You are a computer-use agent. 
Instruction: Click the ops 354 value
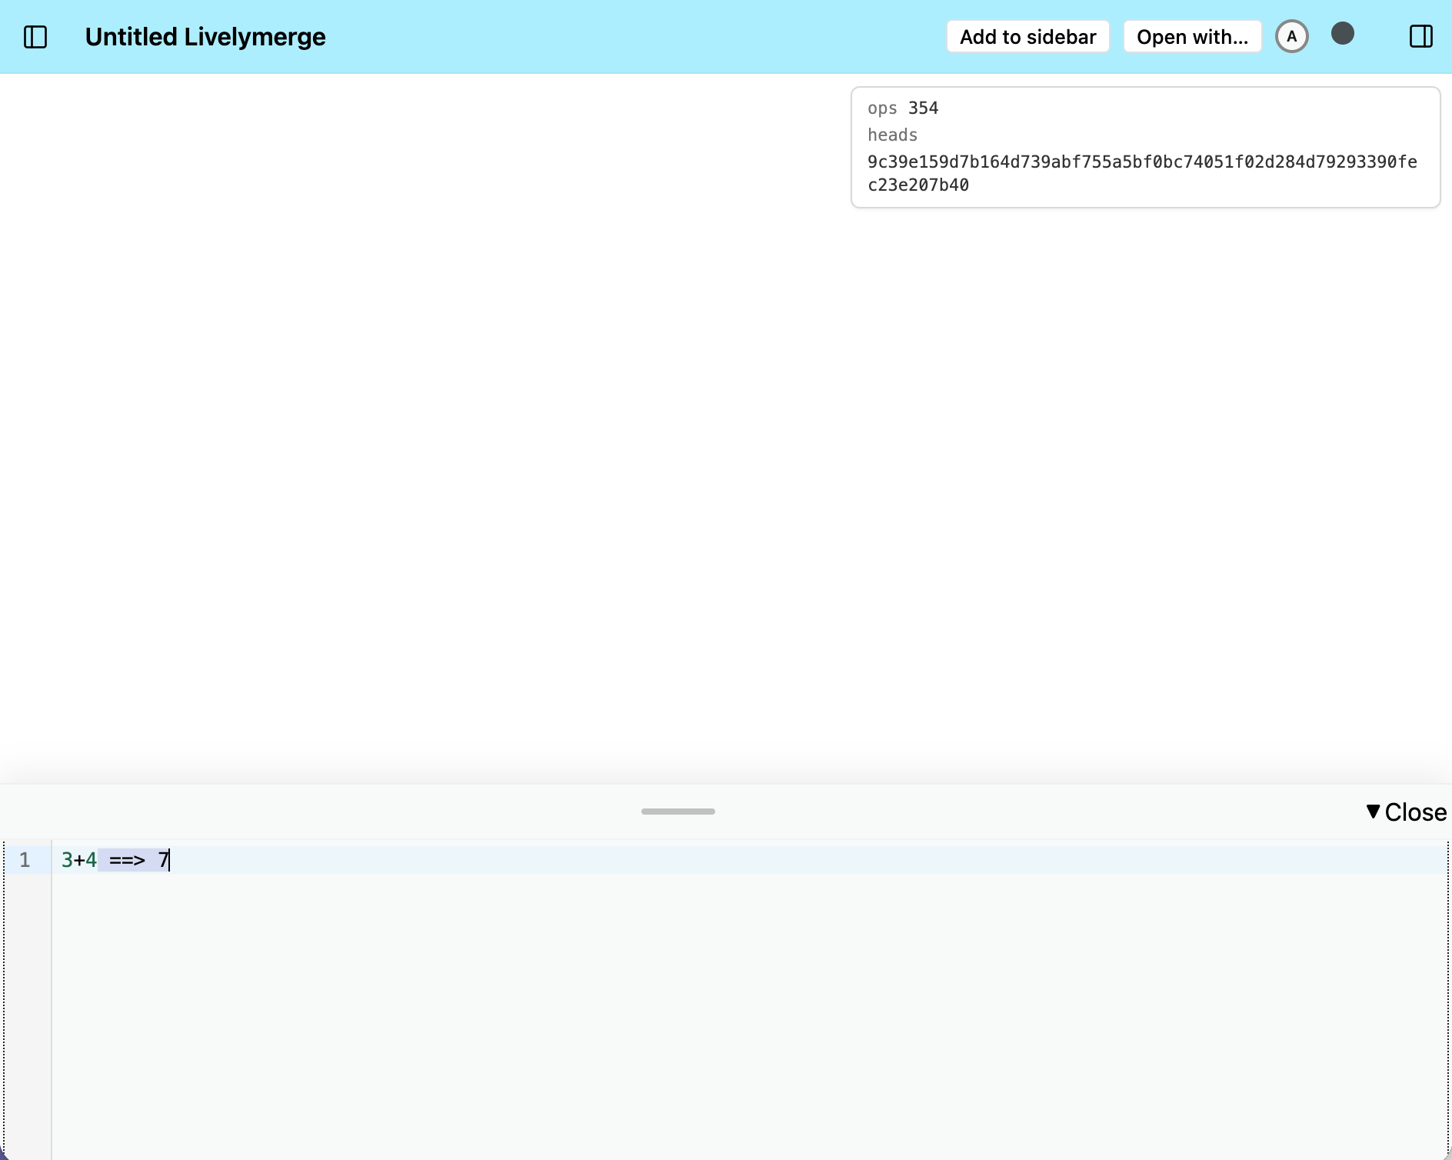(923, 108)
